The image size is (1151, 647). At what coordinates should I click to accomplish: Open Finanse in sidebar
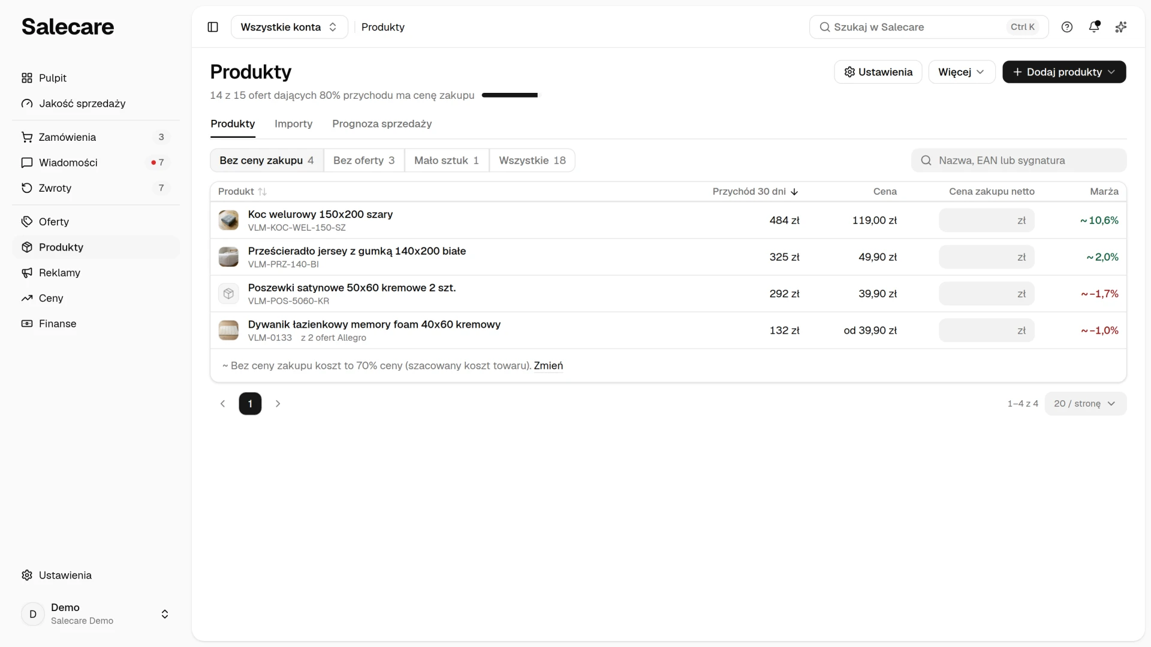(96, 323)
